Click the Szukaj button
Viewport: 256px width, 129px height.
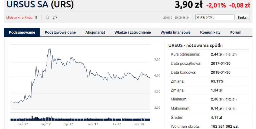tap(242, 17)
